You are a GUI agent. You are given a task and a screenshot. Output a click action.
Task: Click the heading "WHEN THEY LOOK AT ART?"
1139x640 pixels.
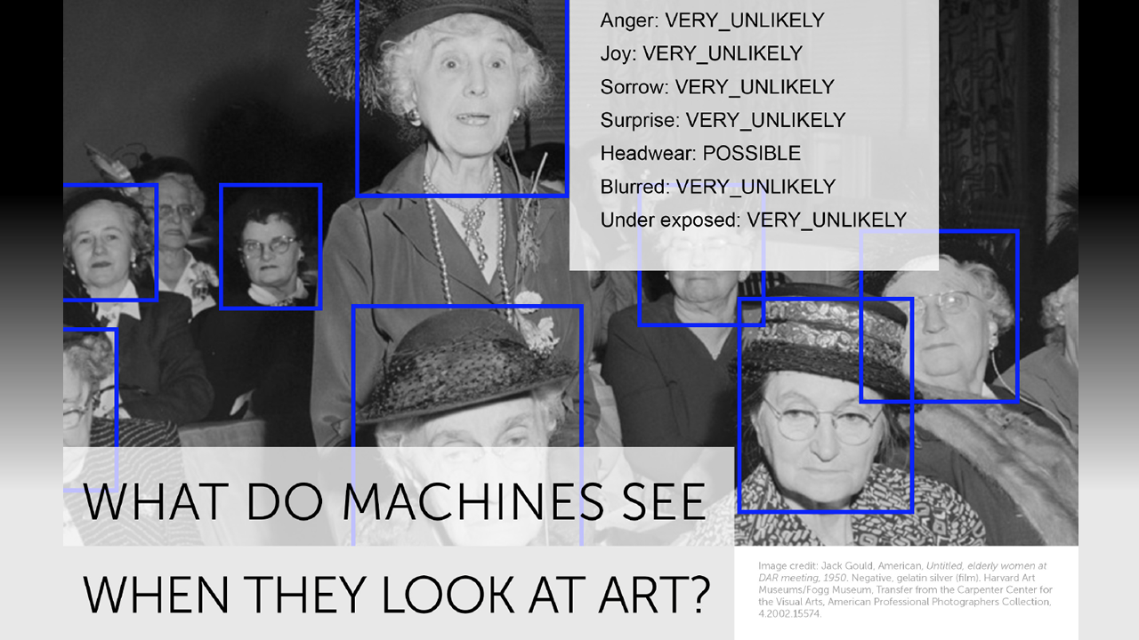click(397, 594)
